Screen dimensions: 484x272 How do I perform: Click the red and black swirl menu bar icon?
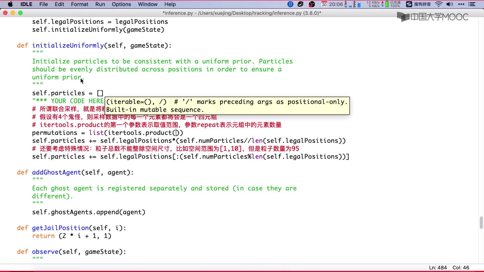click(312, 4)
